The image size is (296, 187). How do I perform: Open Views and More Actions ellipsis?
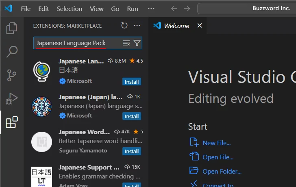click(137, 26)
